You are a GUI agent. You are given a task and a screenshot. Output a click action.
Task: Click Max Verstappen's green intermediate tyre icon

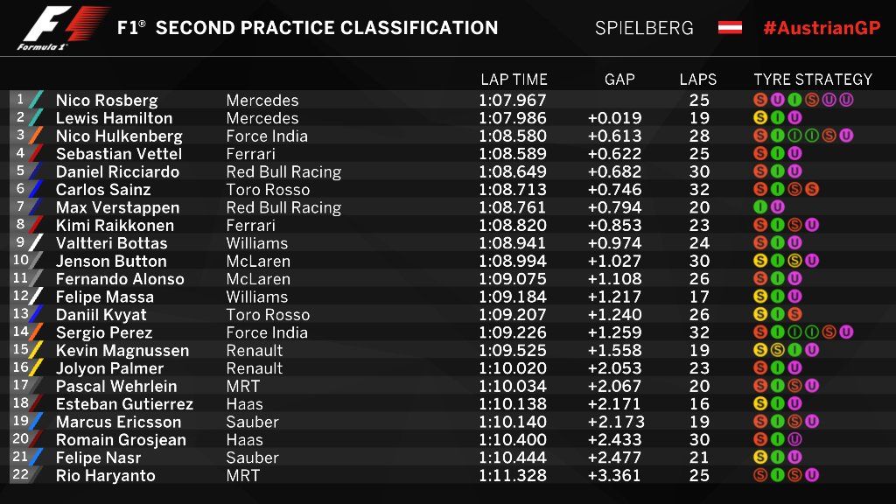point(760,206)
